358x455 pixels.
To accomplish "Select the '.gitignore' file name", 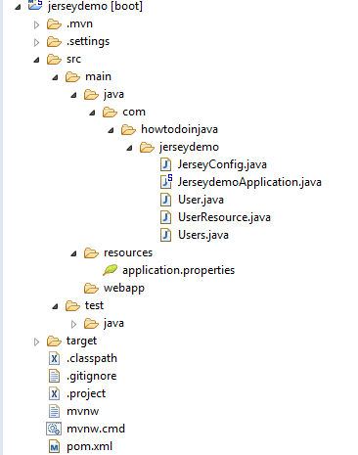I will pos(91,376).
